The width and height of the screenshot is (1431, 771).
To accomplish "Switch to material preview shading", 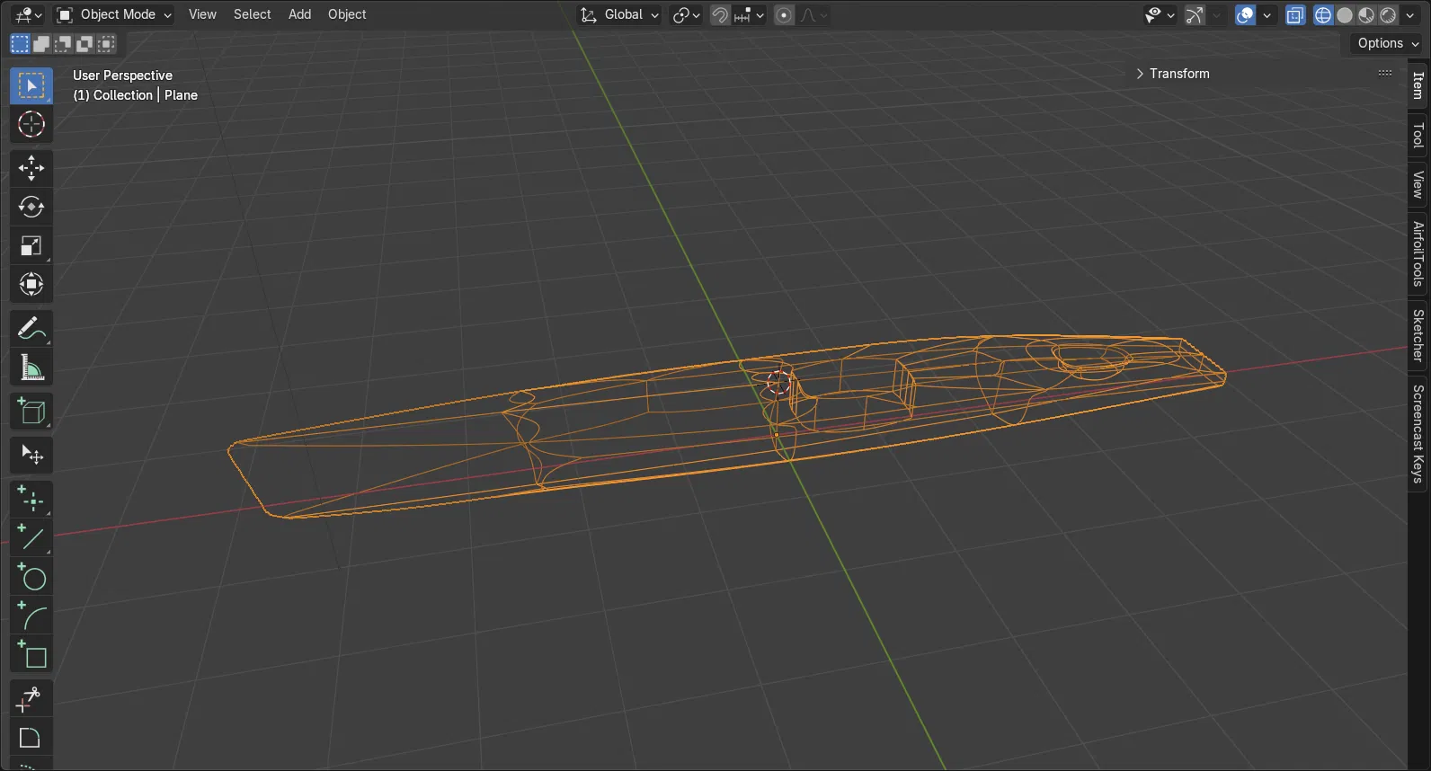I will coord(1366,14).
